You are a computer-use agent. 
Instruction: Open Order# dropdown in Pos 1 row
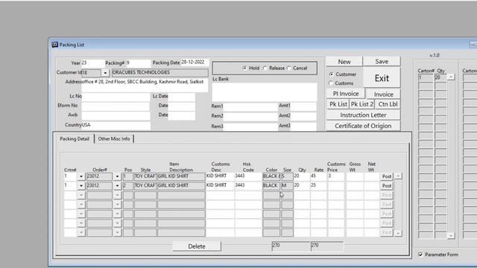pos(117,176)
